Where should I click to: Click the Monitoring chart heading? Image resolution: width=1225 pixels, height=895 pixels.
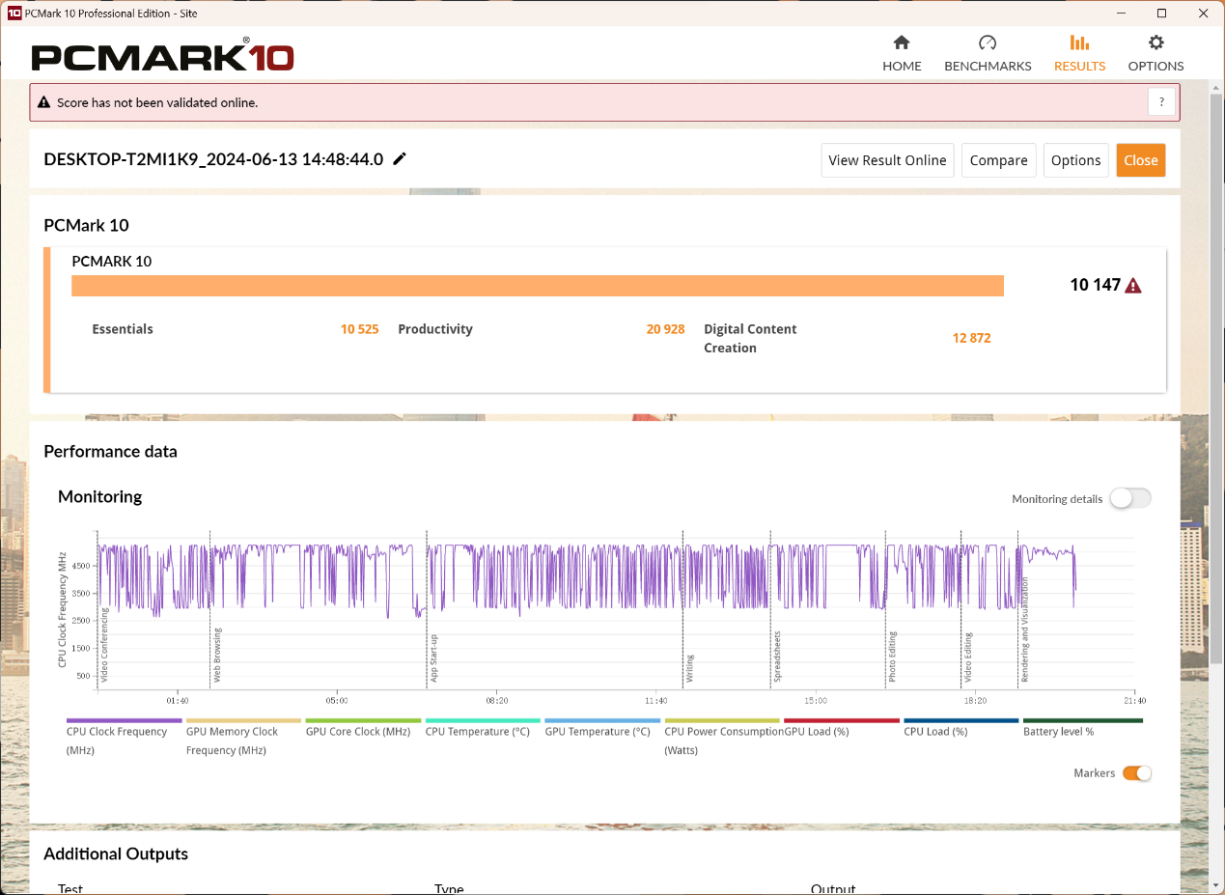pyautogui.click(x=99, y=496)
